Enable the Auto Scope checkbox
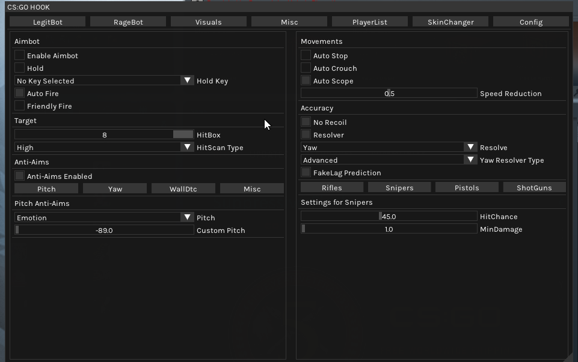 (306, 80)
